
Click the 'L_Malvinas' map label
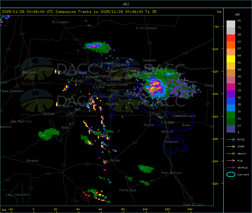click(x=110, y=104)
